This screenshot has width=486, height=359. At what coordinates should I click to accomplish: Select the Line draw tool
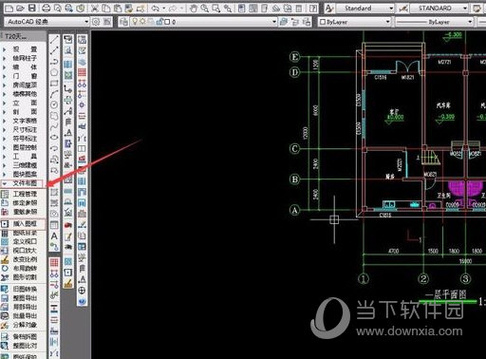pos(54,40)
